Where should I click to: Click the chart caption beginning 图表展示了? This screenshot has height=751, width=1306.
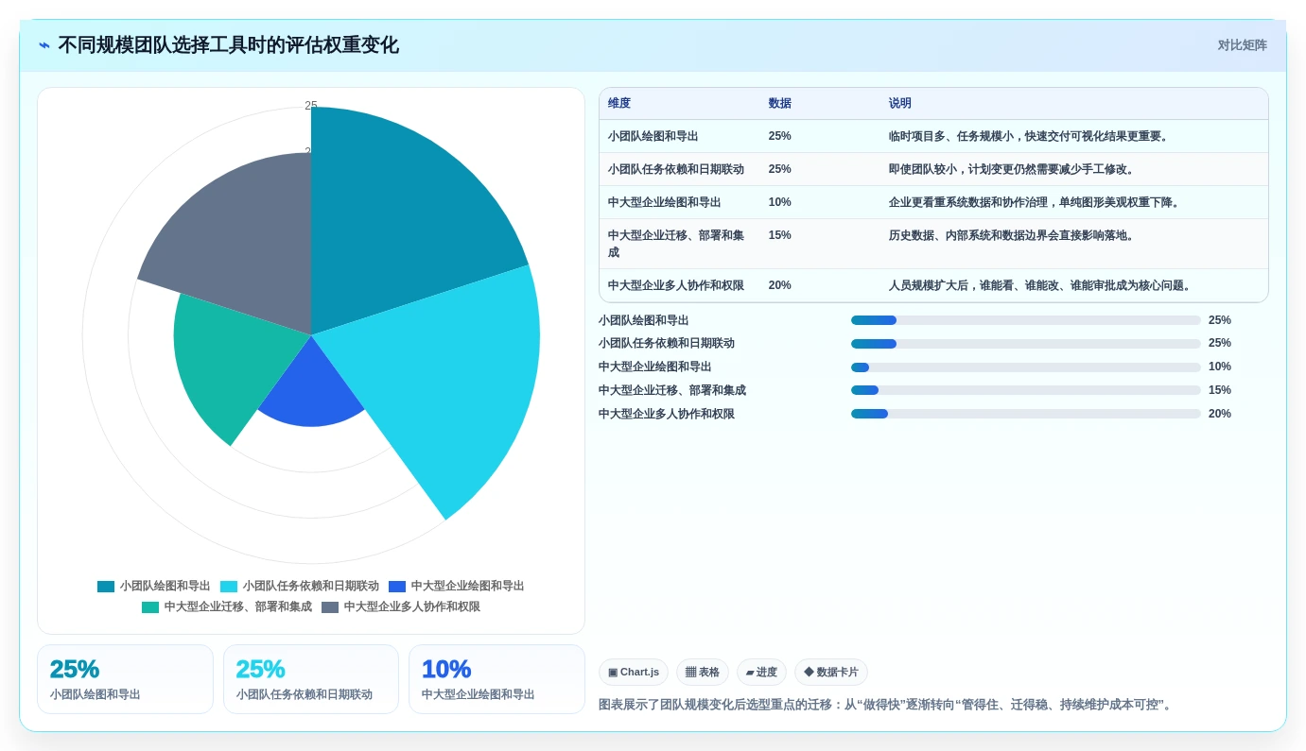click(x=887, y=705)
